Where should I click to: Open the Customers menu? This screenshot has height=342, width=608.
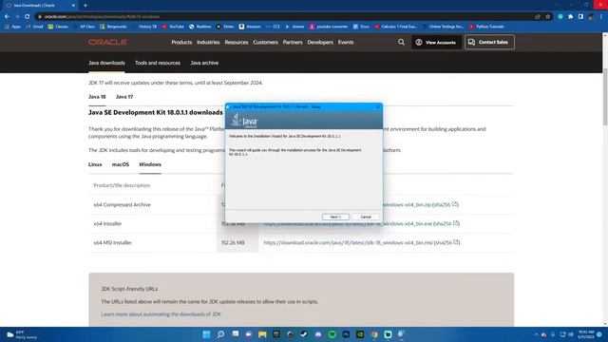click(x=265, y=42)
